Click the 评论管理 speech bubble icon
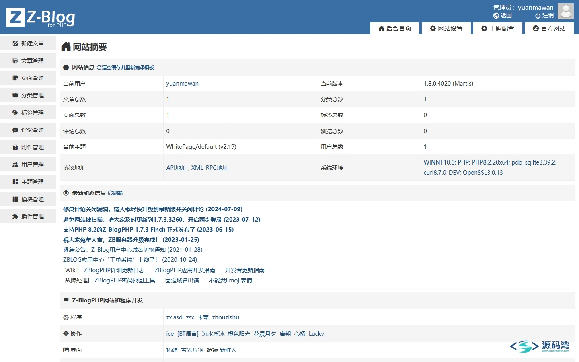Viewport: 579px width, 362px height. pos(15,130)
